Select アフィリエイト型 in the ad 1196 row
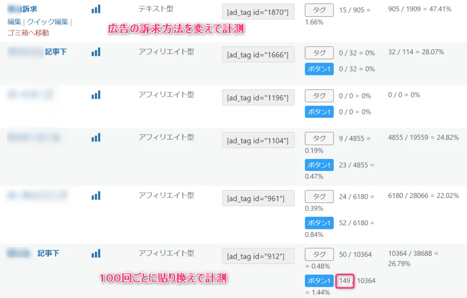The image size is (467, 298). click(x=166, y=95)
